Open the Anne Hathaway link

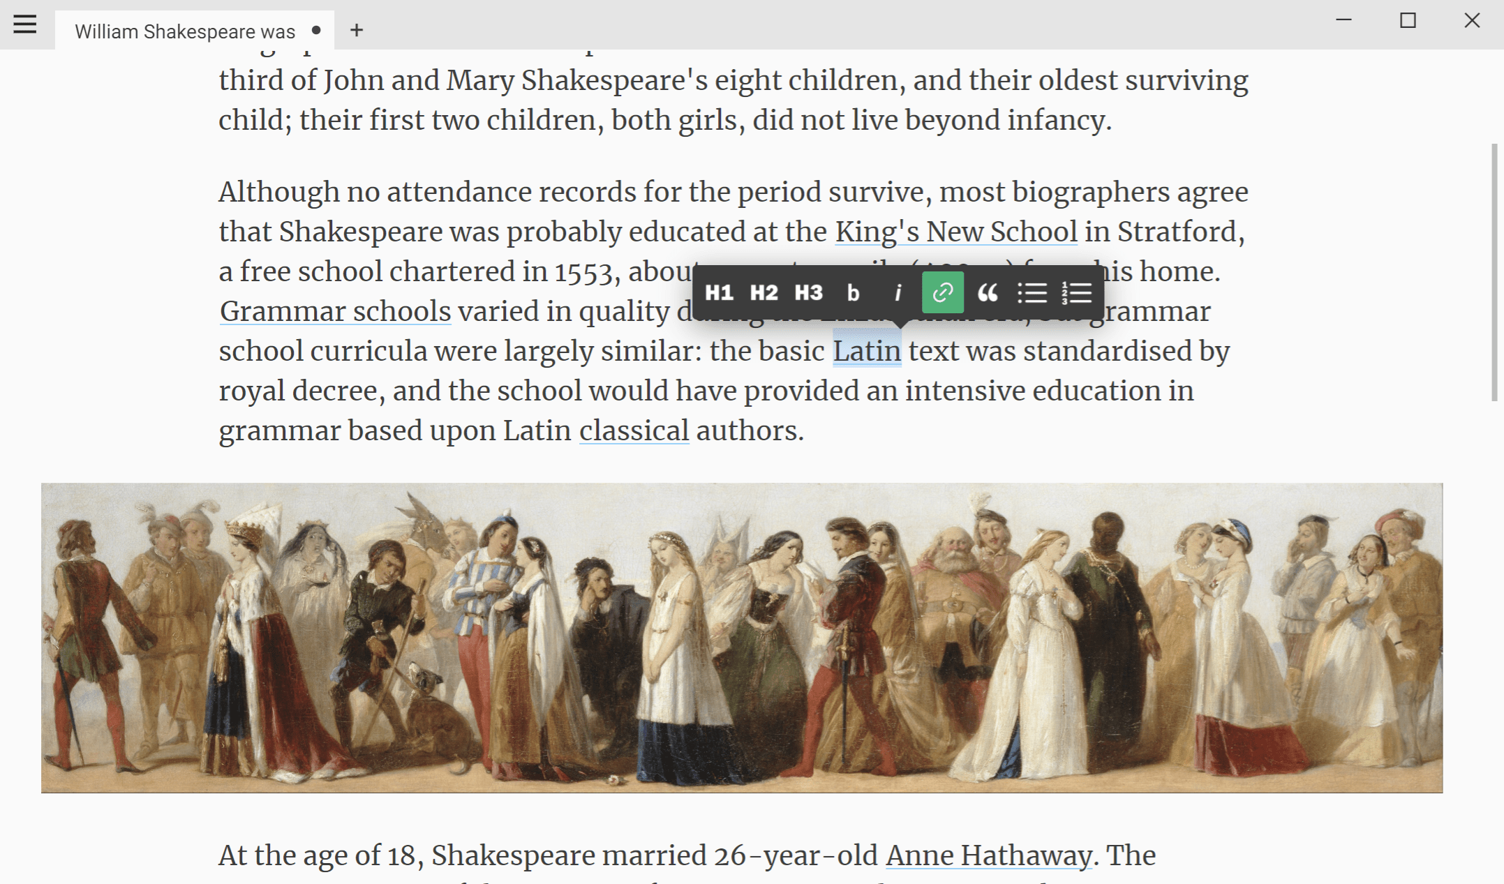point(988,855)
